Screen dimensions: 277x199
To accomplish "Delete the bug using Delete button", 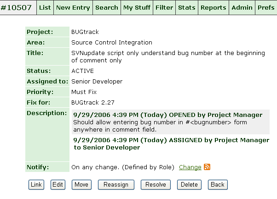I will [x=190, y=185].
